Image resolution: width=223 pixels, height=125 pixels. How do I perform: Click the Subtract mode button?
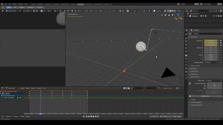[22, 7]
